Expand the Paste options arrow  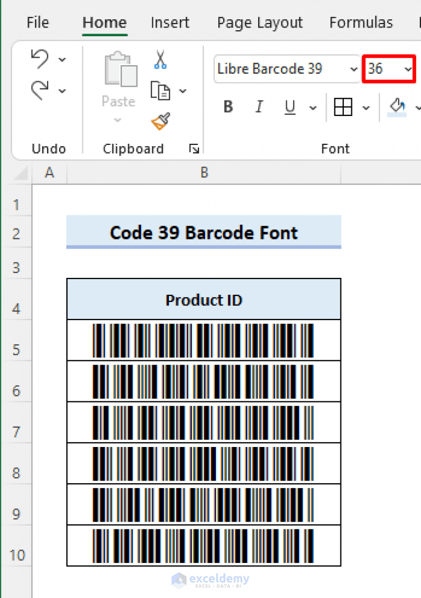click(x=118, y=120)
